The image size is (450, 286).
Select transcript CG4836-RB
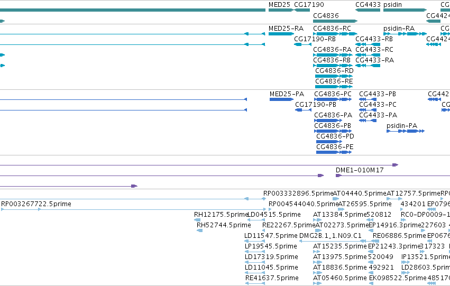coord(332,60)
